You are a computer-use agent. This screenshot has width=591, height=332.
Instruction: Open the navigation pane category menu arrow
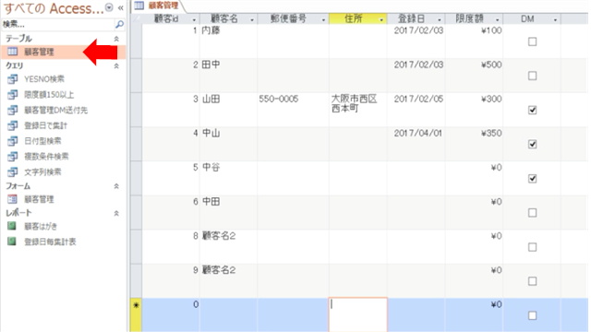tap(109, 7)
